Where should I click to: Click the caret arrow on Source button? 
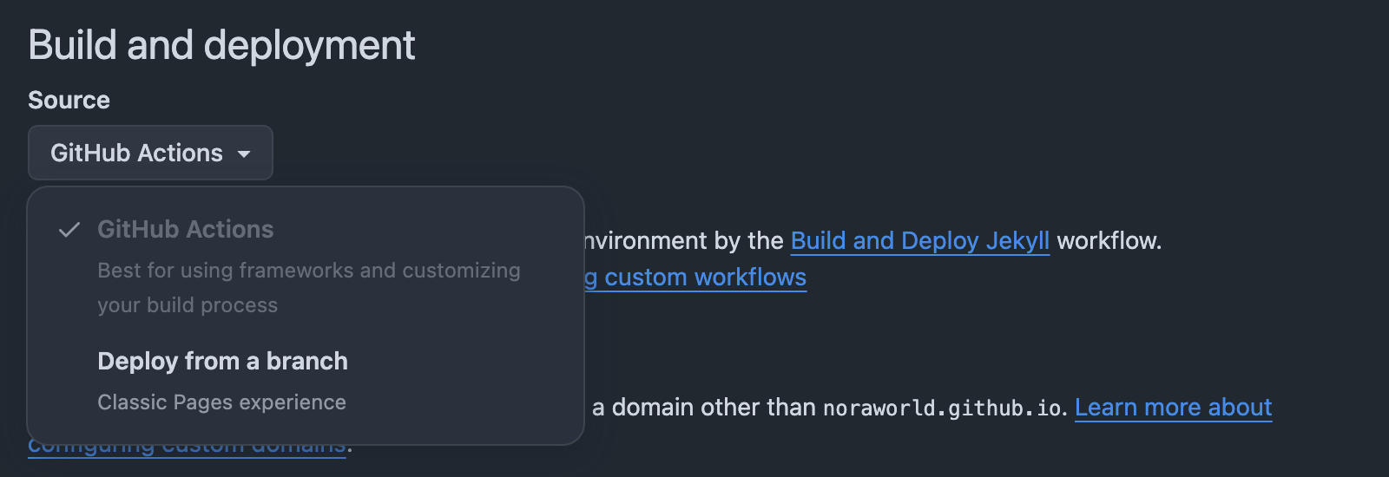pos(244,154)
